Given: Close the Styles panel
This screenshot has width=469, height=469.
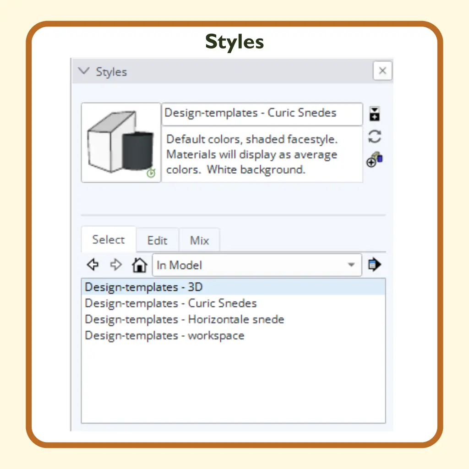Looking at the screenshot, I should (x=382, y=71).
